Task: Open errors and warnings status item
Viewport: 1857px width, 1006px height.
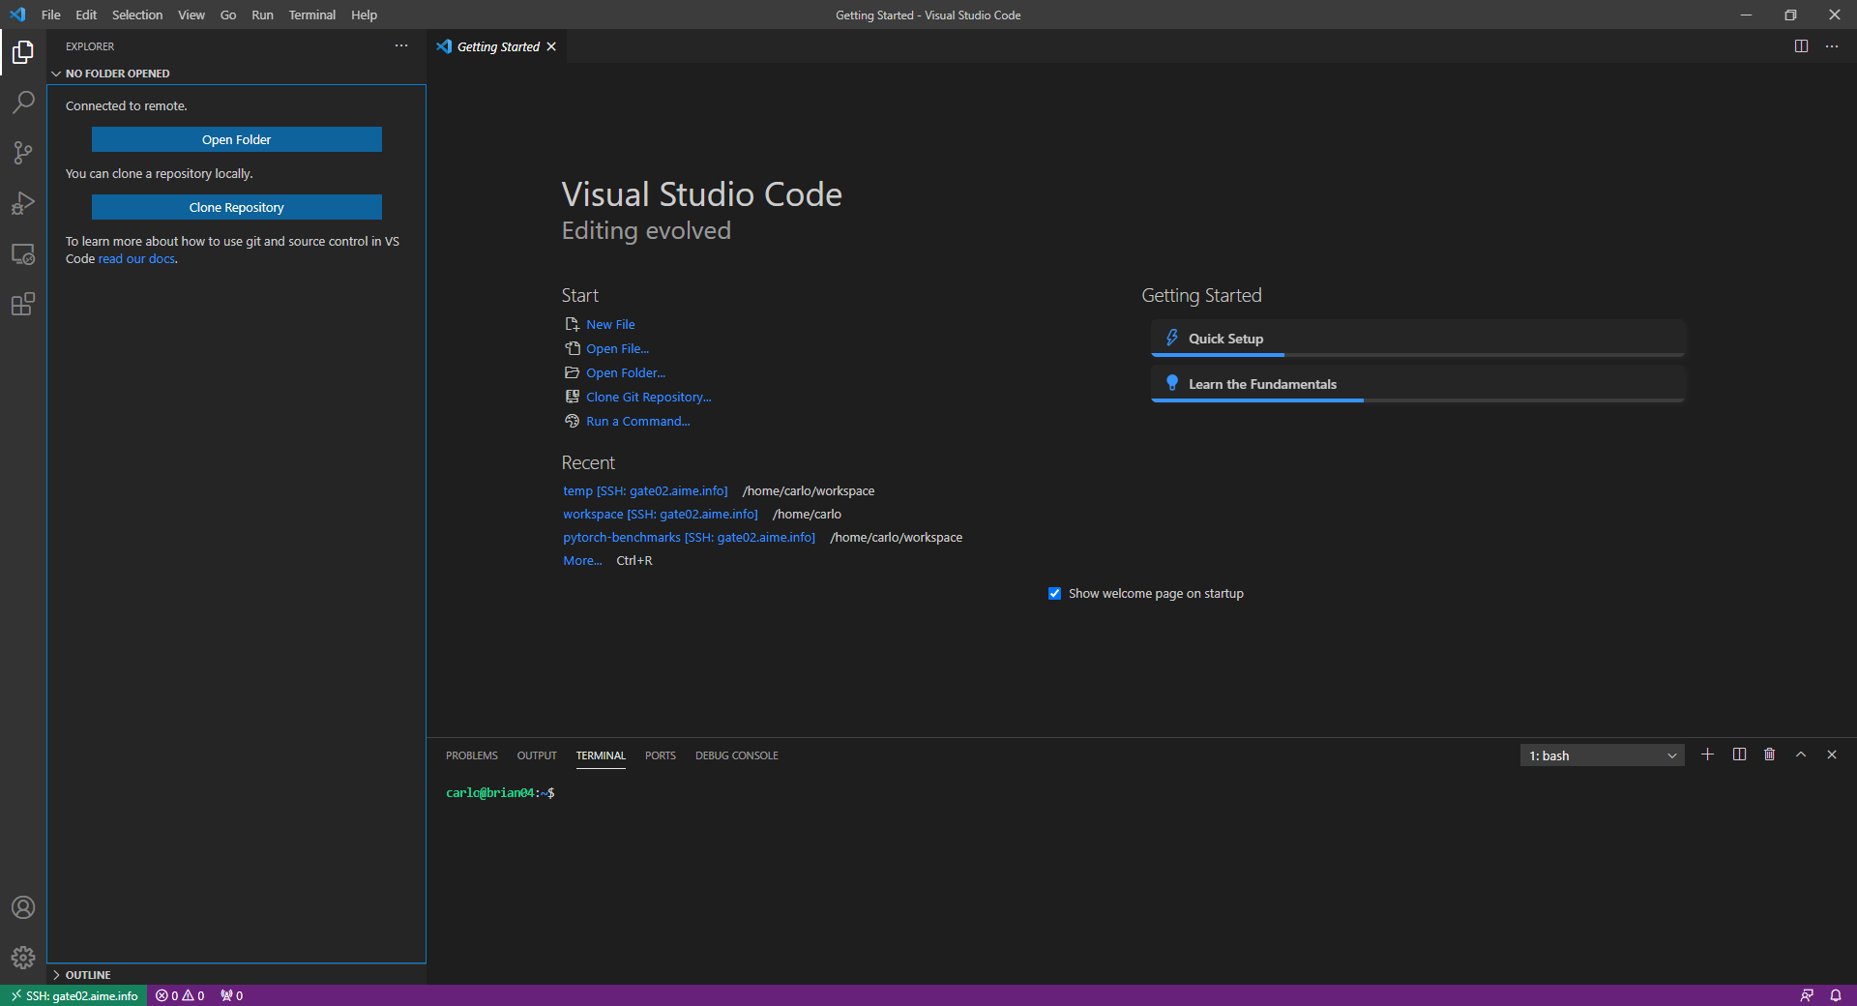Action: [x=180, y=995]
